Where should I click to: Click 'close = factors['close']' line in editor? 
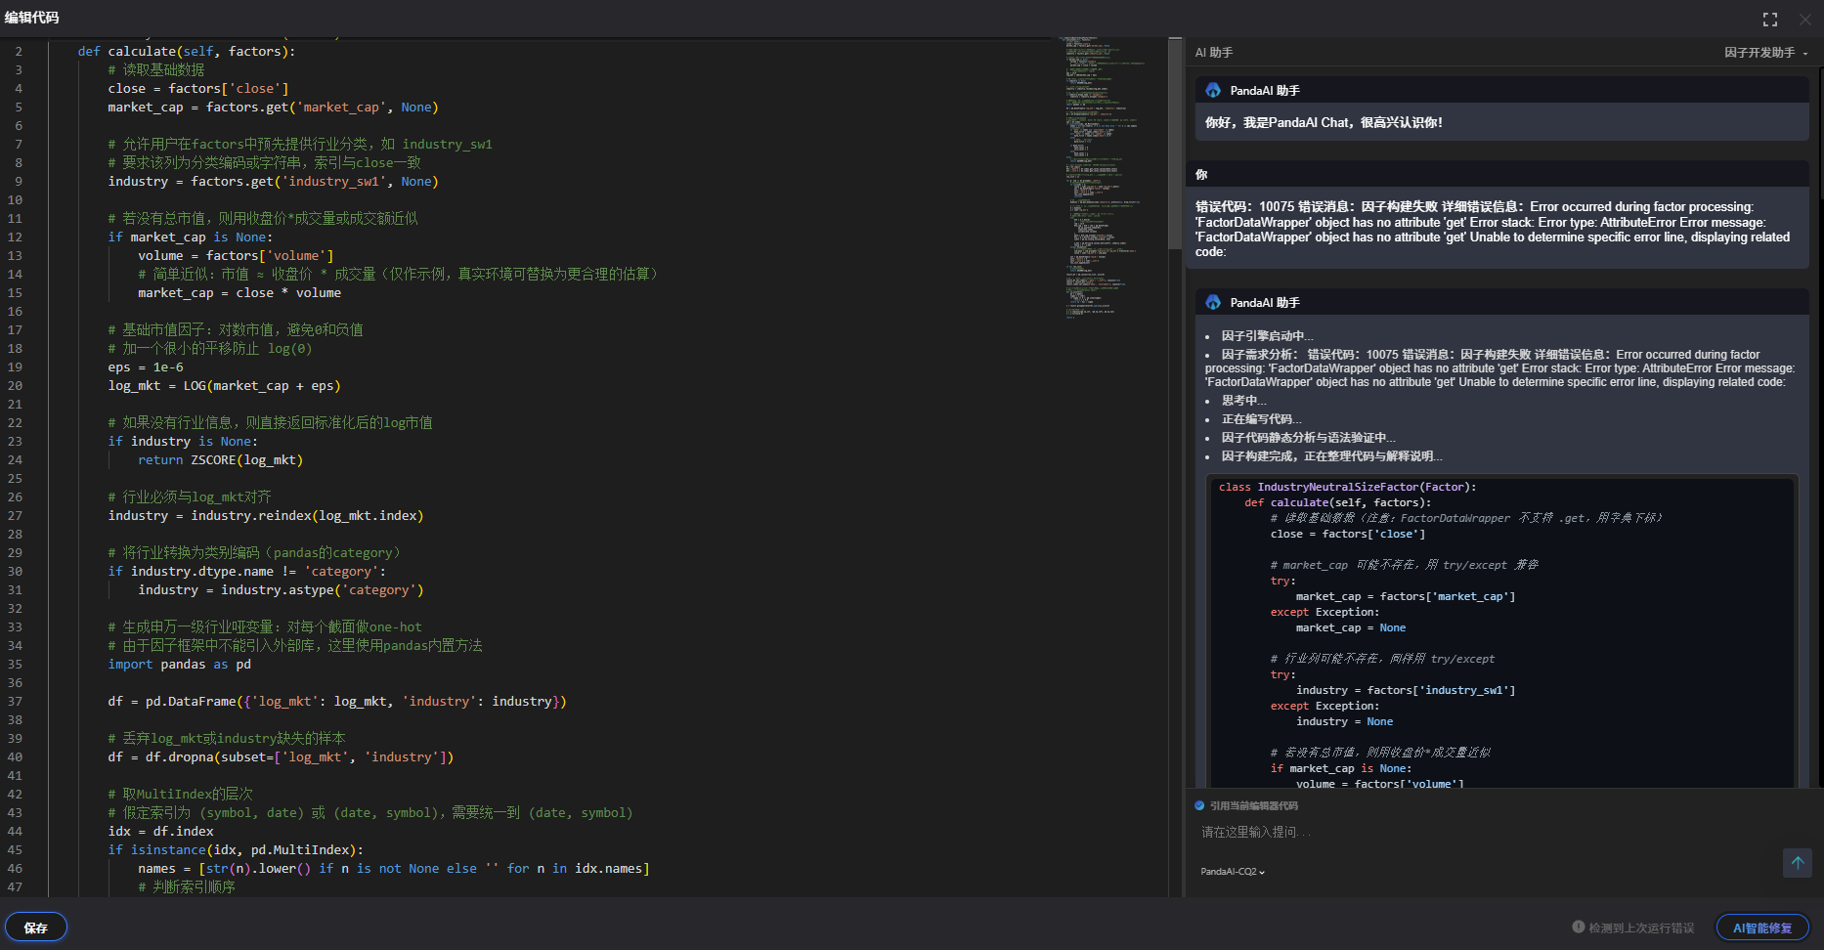(198, 89)
